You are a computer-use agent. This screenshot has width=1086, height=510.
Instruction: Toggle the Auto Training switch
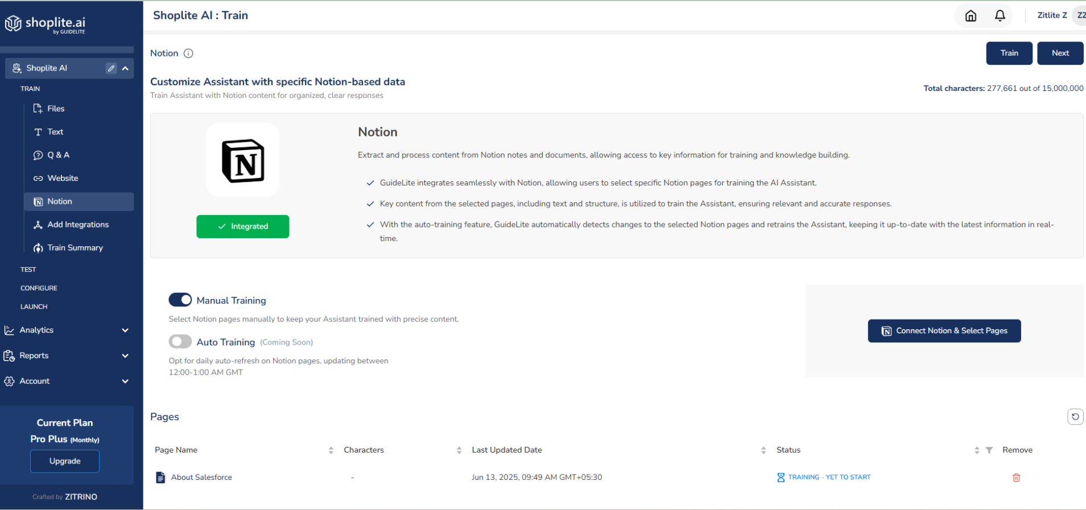[180, 341]
